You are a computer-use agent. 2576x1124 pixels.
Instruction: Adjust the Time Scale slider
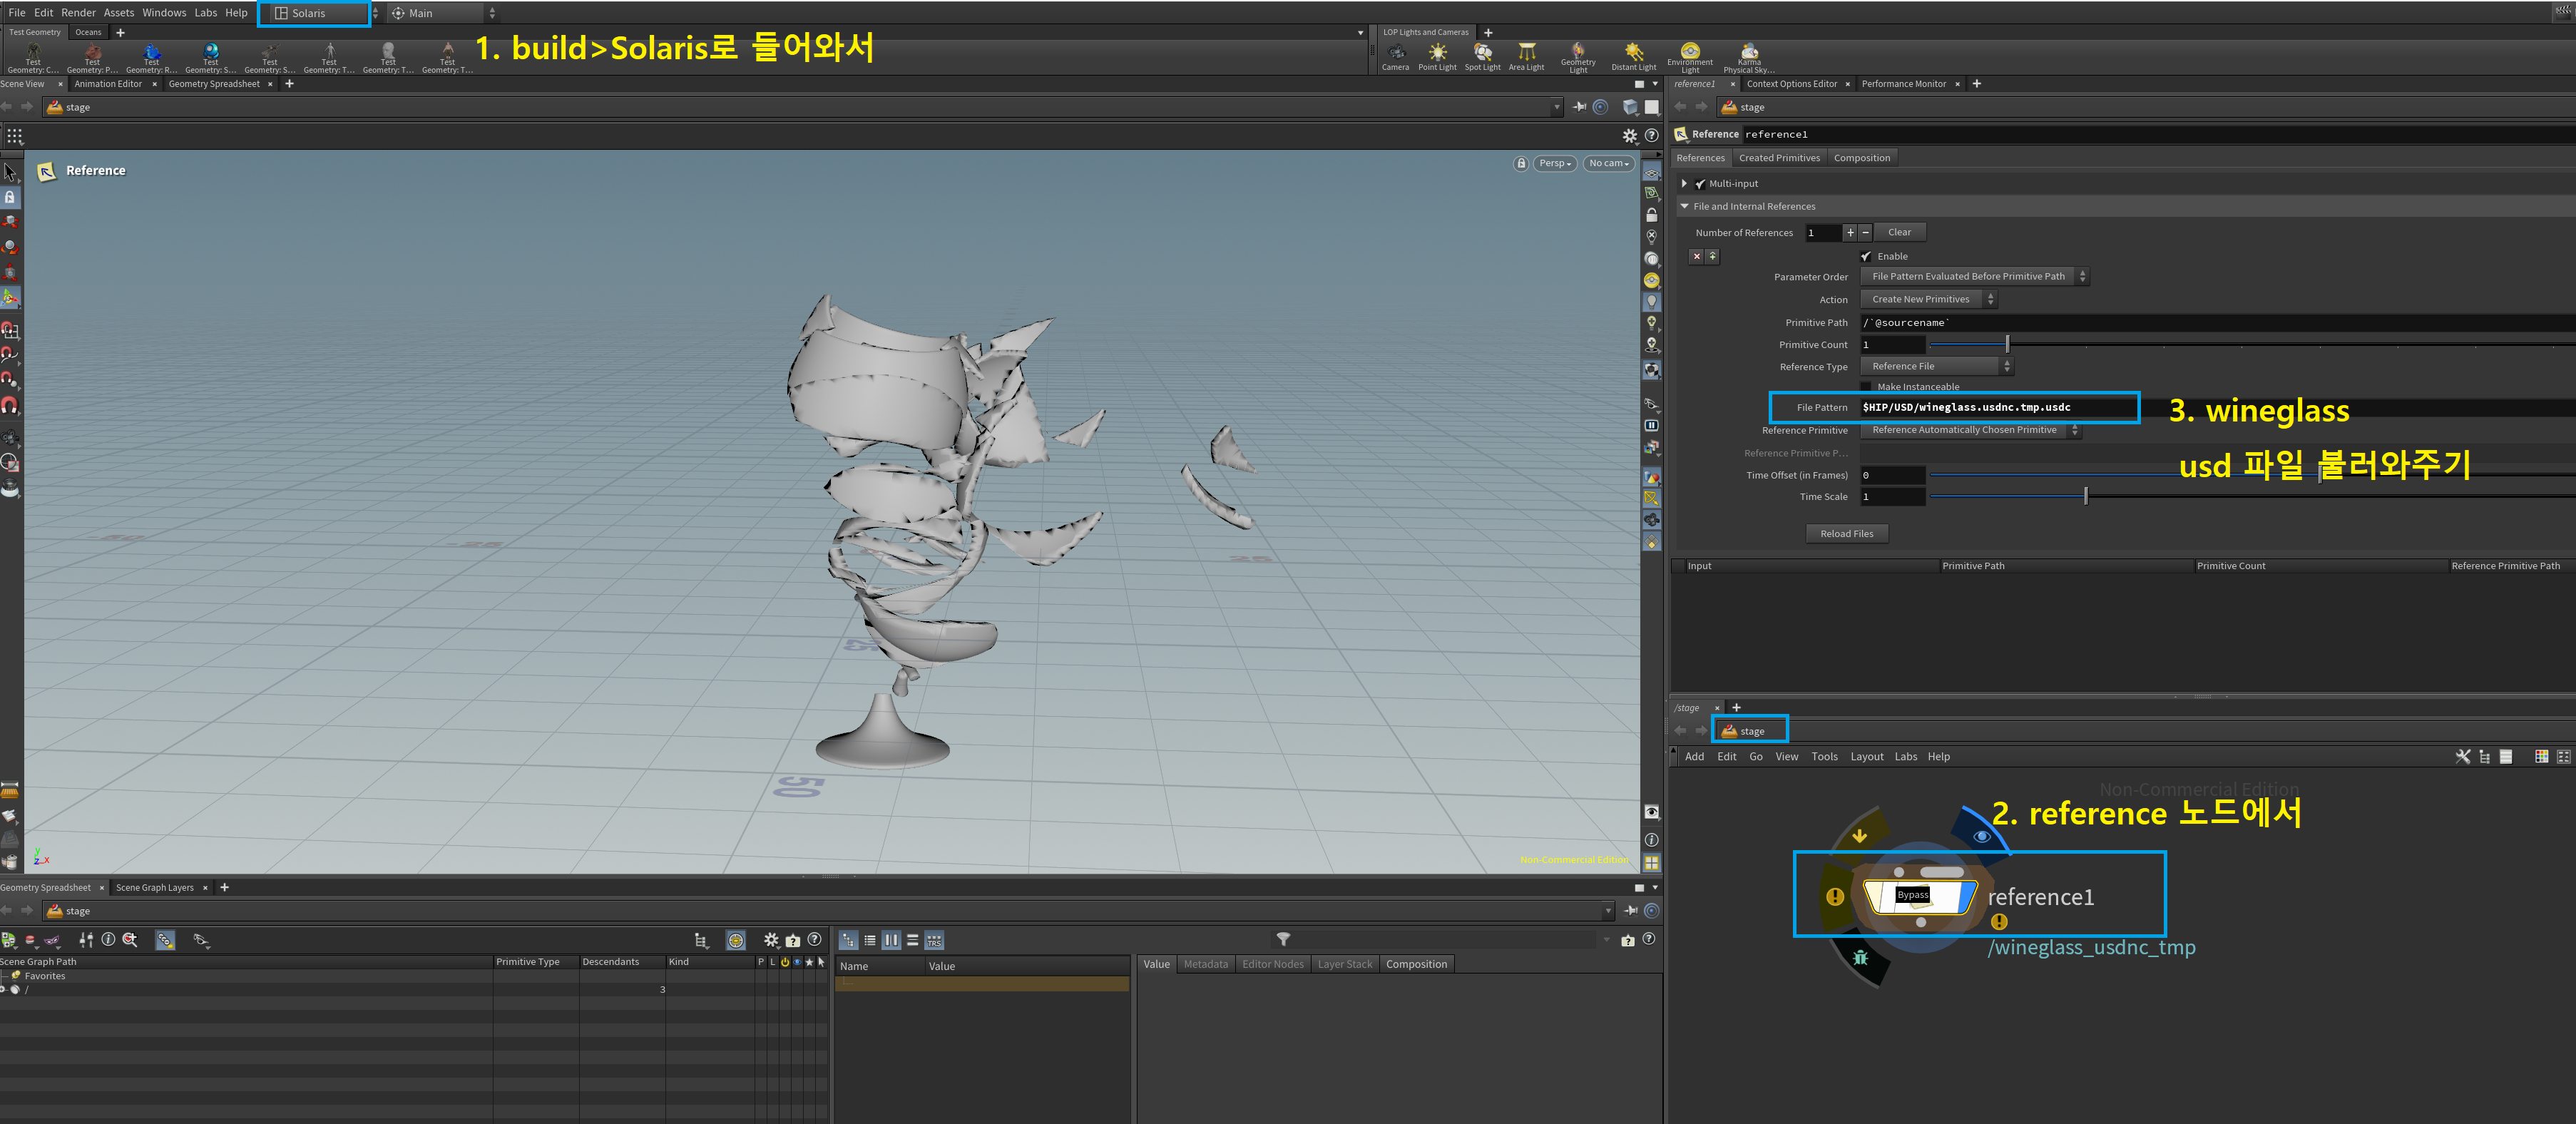pos(2085,496)
